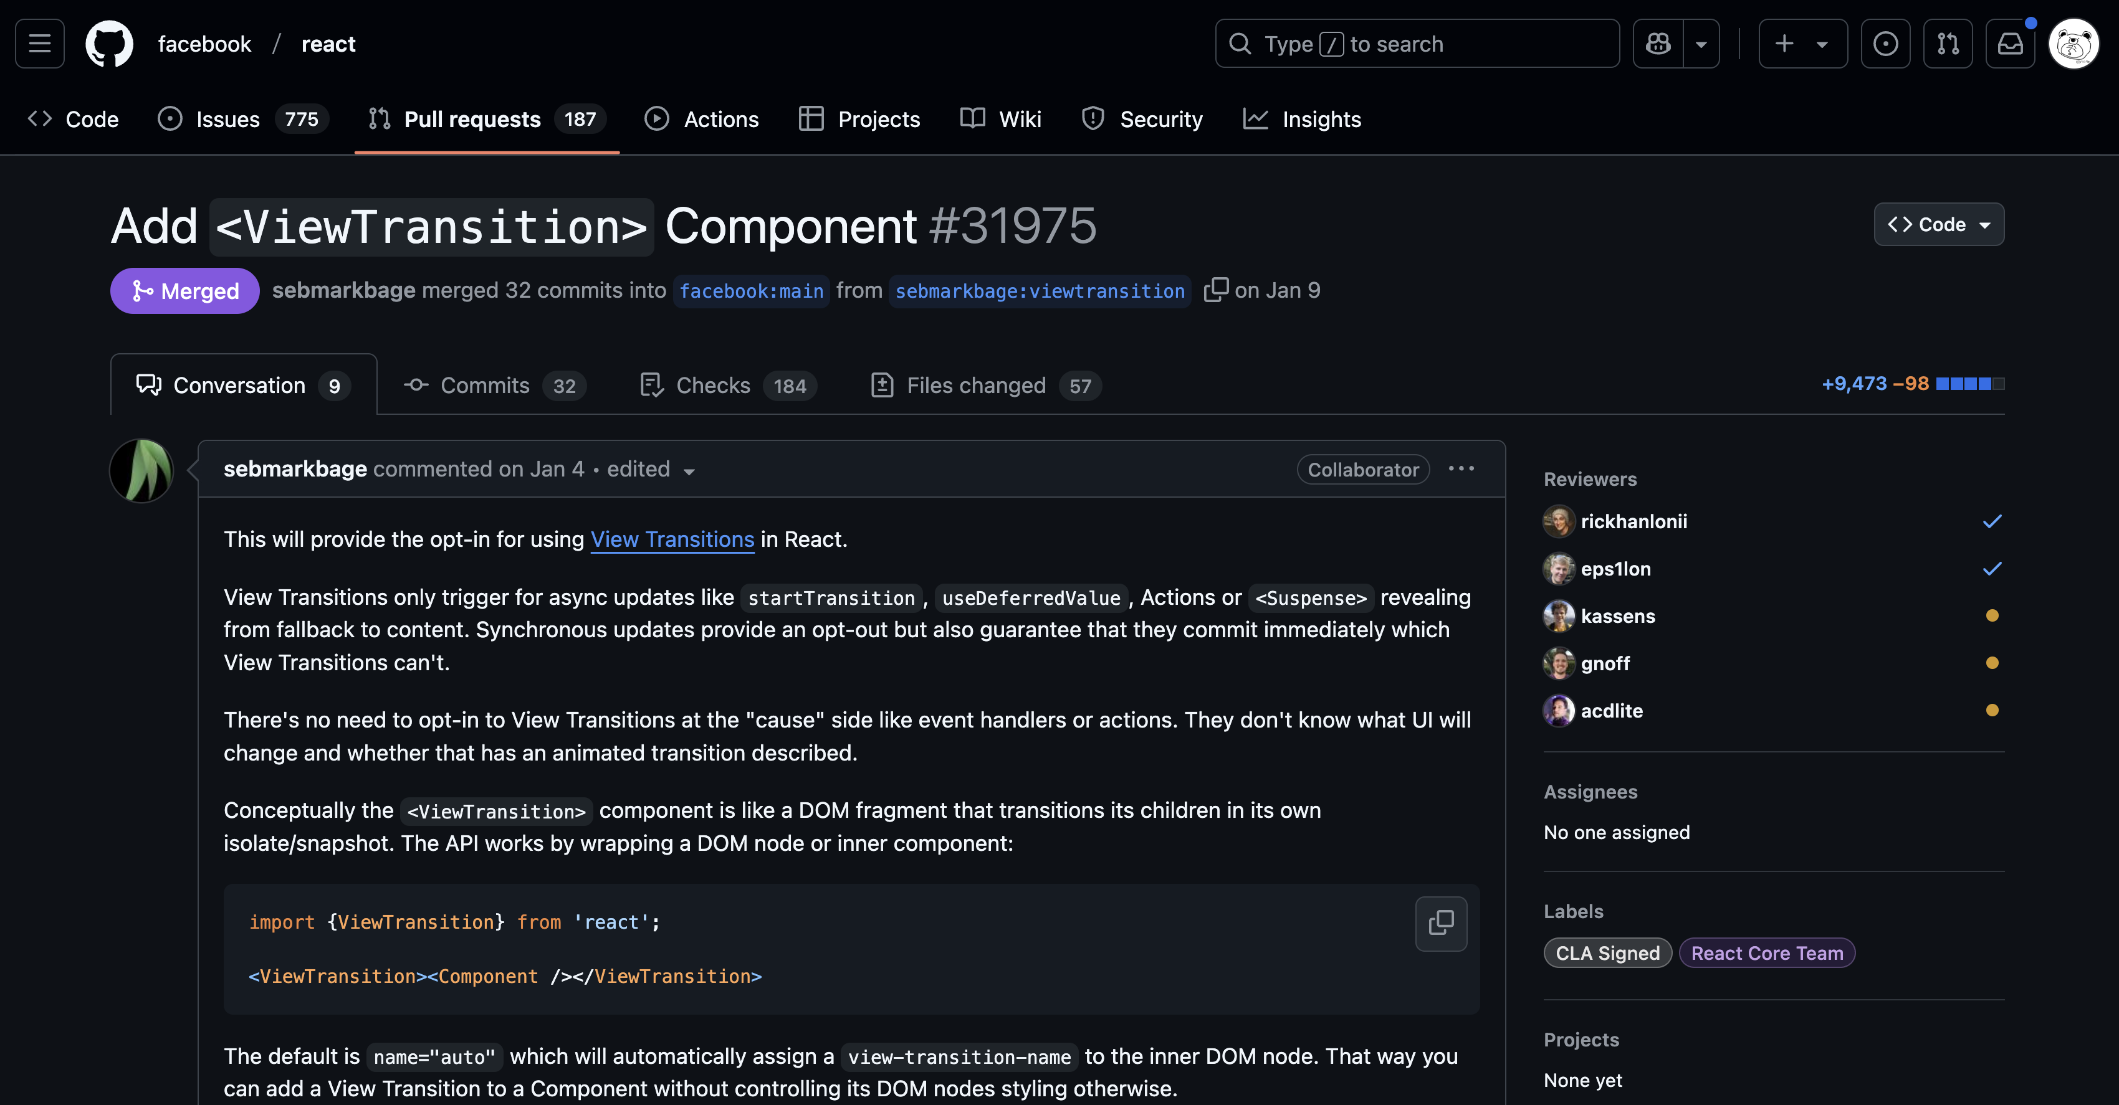Copy the code block contents
Viewport: 2119px width, 1105px height.
point(1441,923)
